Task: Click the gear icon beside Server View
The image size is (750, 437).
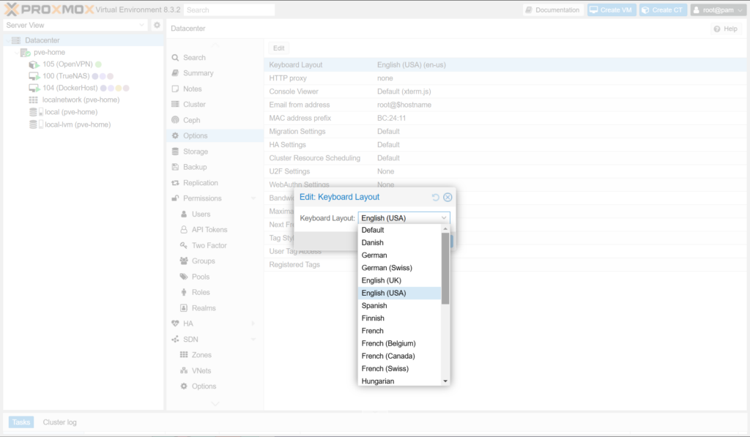Action: pyautogui.click(x=157, y=25)
